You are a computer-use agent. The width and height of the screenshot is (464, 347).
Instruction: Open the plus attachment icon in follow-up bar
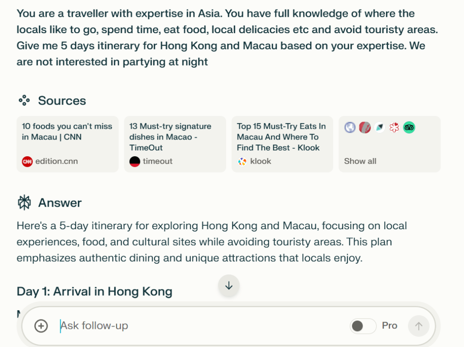point(41,326)
